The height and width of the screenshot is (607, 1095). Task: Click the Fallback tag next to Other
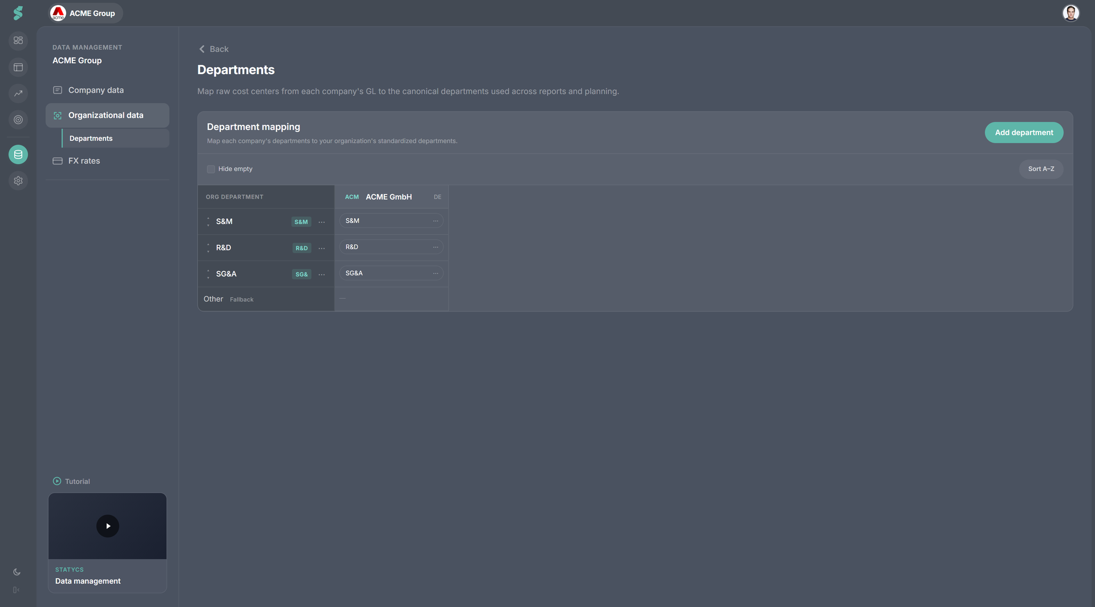tap(242, 299)
